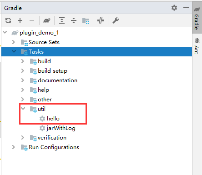Expand the other task group
Screen dimensions: 202x175
pyautogui.click(x=23, y=99)
